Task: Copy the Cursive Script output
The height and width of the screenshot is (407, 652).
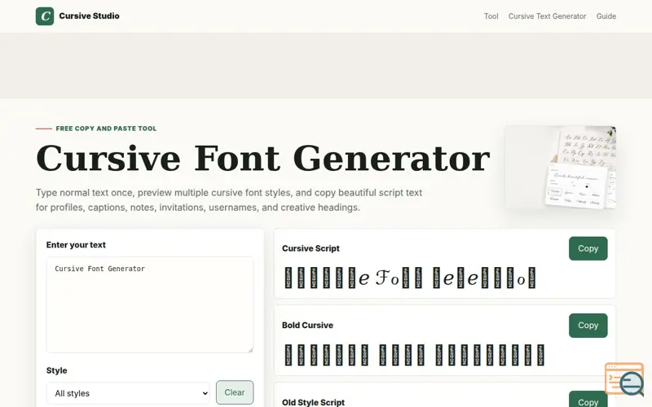Action: tap(588, 248)
